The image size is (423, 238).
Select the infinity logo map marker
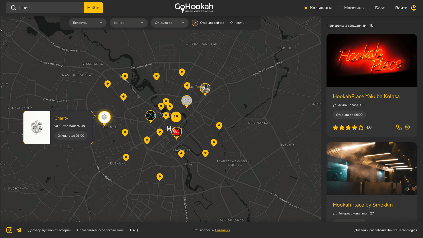(151, 116)
